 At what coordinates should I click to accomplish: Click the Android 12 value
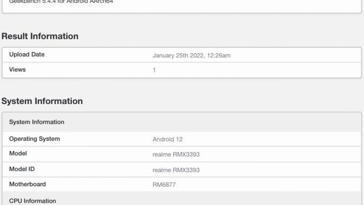pyautogui.click(x=167, y=139)
